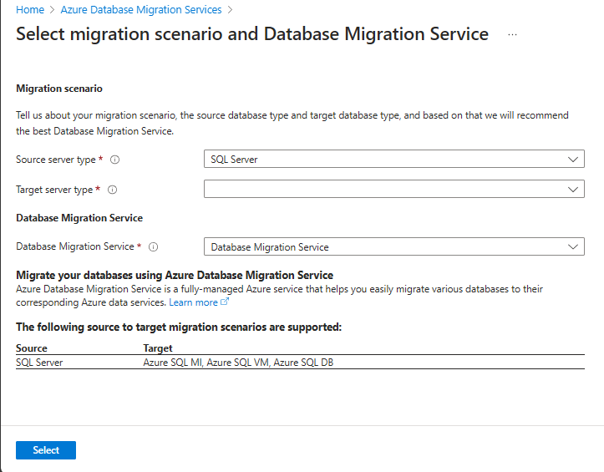
Task: Open the Database Migration Service combo box
Action: click(x=393, y=246)
